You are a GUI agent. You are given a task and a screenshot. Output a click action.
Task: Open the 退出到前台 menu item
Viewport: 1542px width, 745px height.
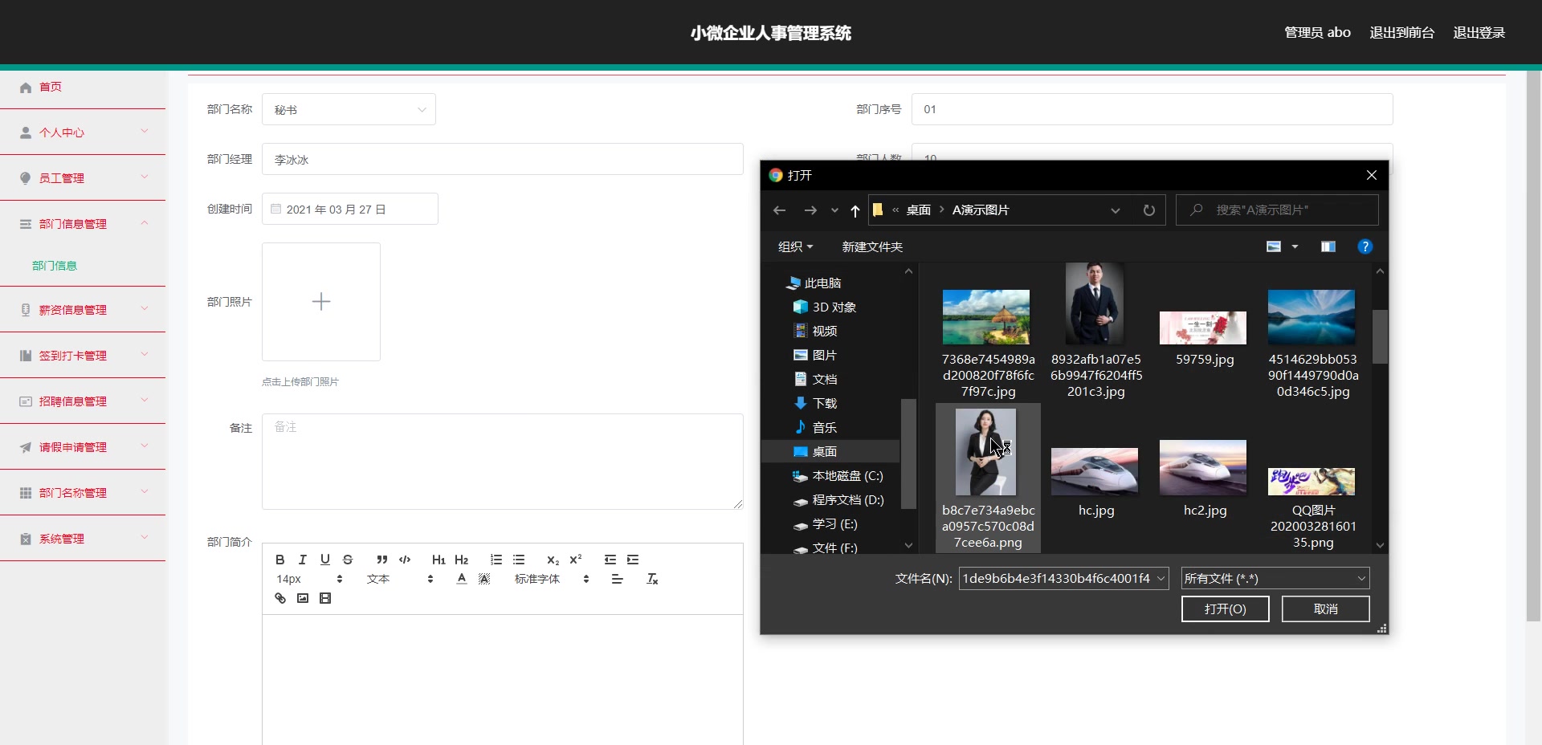[1401, 32]
